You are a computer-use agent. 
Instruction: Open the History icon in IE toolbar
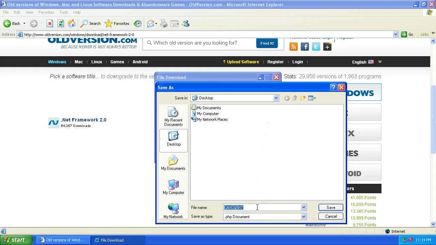coord(138,23)
